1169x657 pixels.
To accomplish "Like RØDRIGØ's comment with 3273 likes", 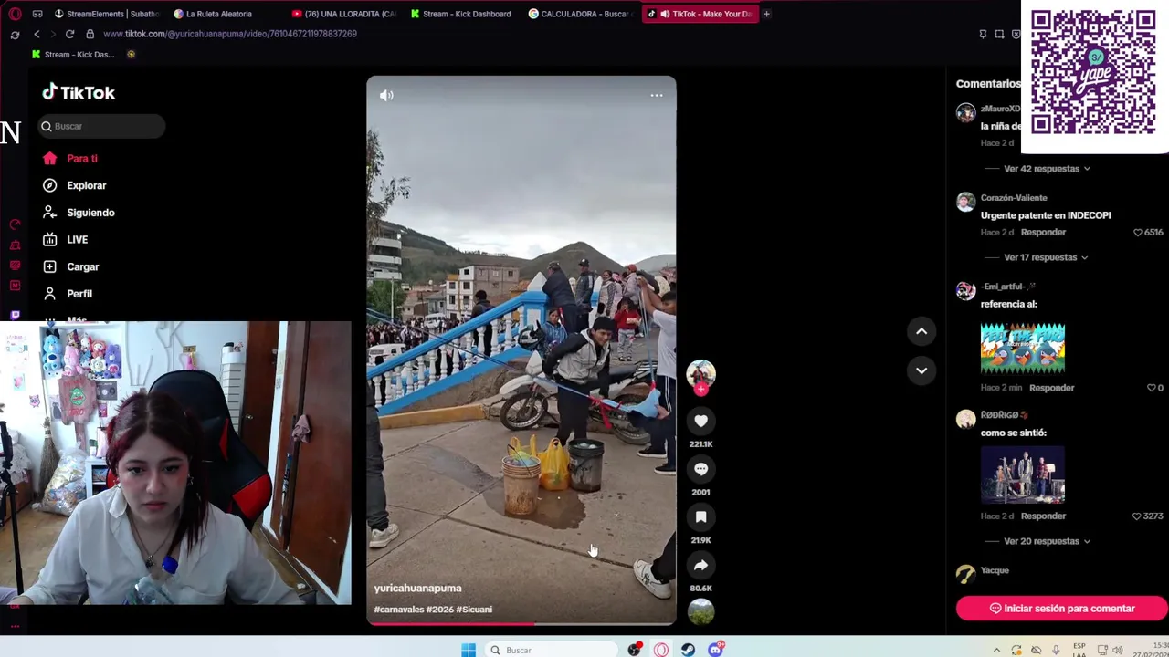I will 1148,516.
